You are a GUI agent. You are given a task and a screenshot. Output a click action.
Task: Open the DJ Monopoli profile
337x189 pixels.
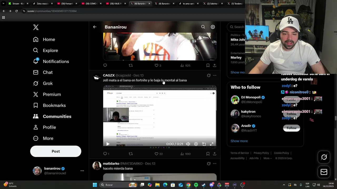pos(251,97)
